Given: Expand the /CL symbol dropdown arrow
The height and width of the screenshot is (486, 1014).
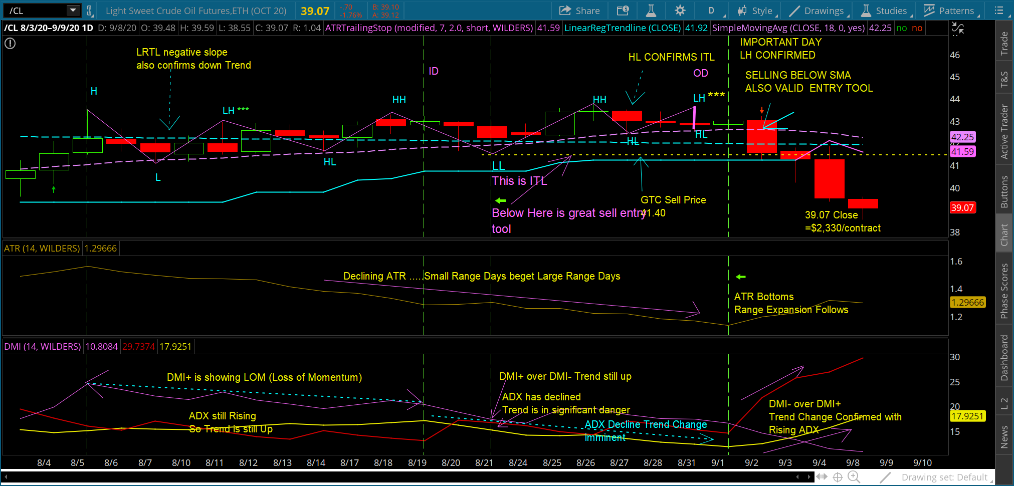Looking at the screenshot, I should (73, 10).
